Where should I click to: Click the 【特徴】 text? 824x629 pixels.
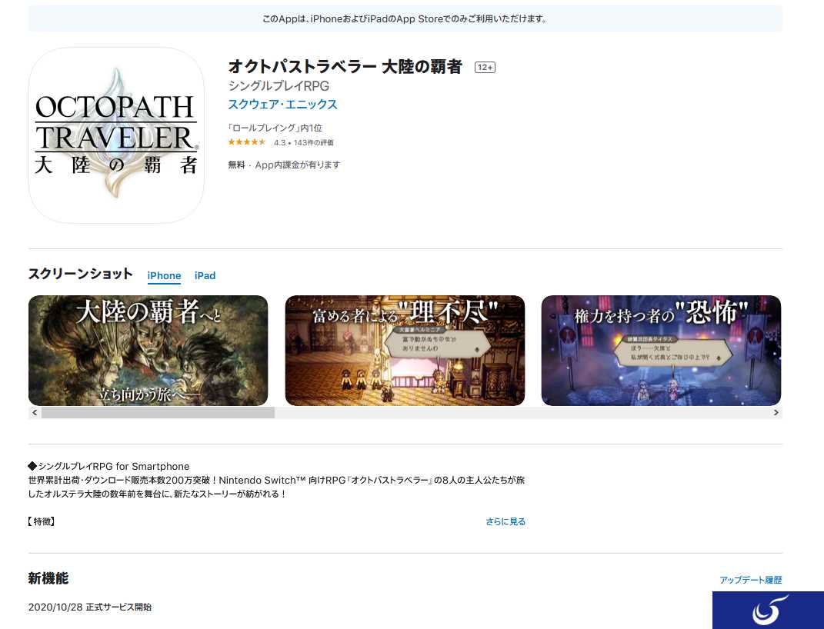coord(42,521)
